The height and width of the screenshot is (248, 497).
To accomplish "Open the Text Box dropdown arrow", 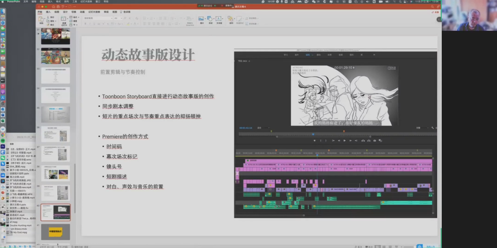I will [222, 19].
